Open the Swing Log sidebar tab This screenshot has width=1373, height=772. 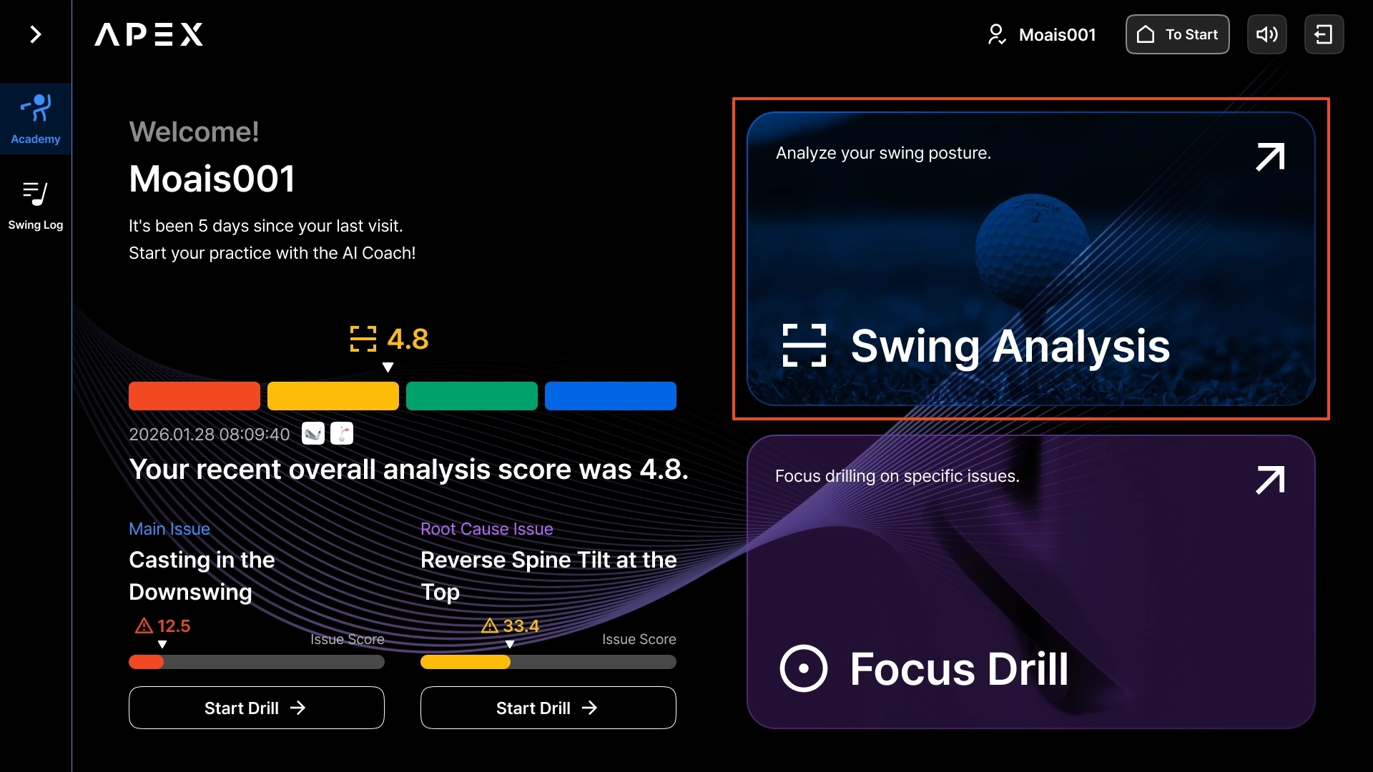(35, 204)
